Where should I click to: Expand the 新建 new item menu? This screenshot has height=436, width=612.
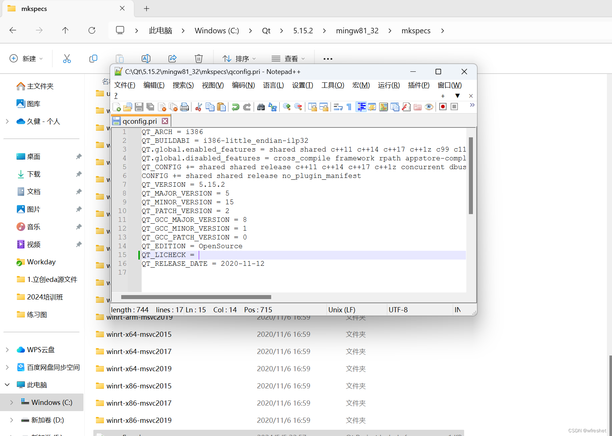point(26,58)
